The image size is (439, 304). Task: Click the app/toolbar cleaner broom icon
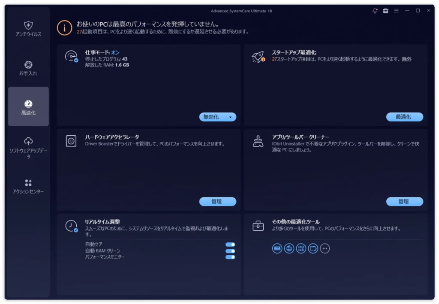[x=258, y=141]
